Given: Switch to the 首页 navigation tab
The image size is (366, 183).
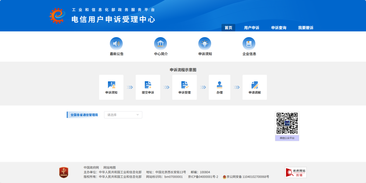Looking at the screenshot, I should 228,28.
